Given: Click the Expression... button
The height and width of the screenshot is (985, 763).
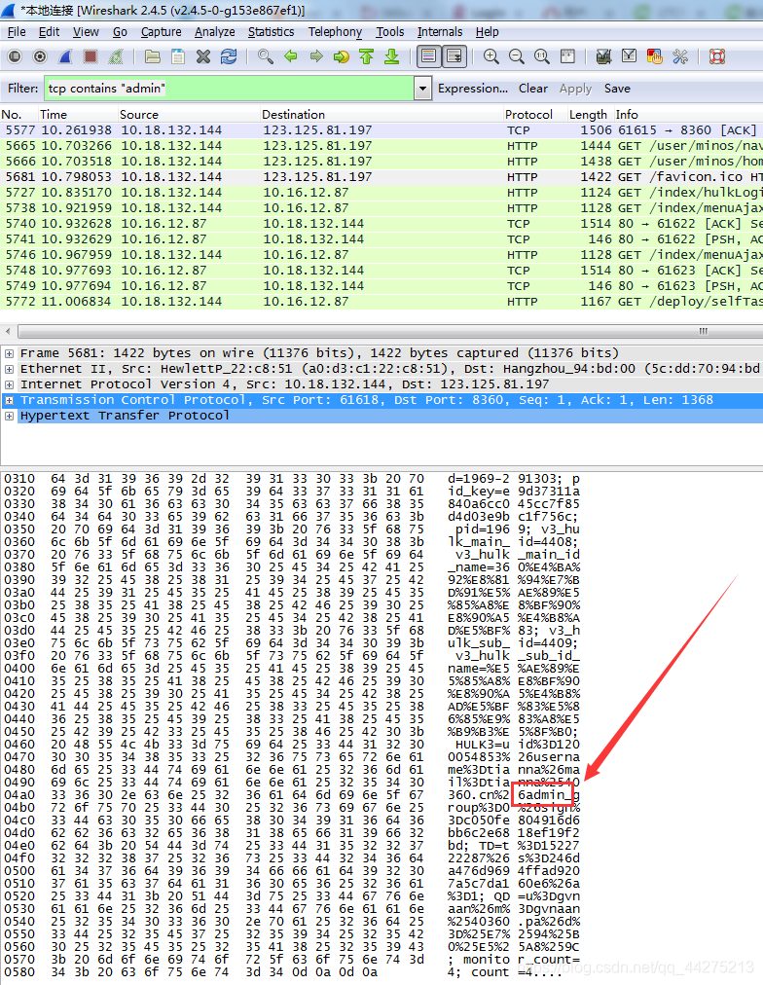Looking at the screenshot, I should coord(473,89).
